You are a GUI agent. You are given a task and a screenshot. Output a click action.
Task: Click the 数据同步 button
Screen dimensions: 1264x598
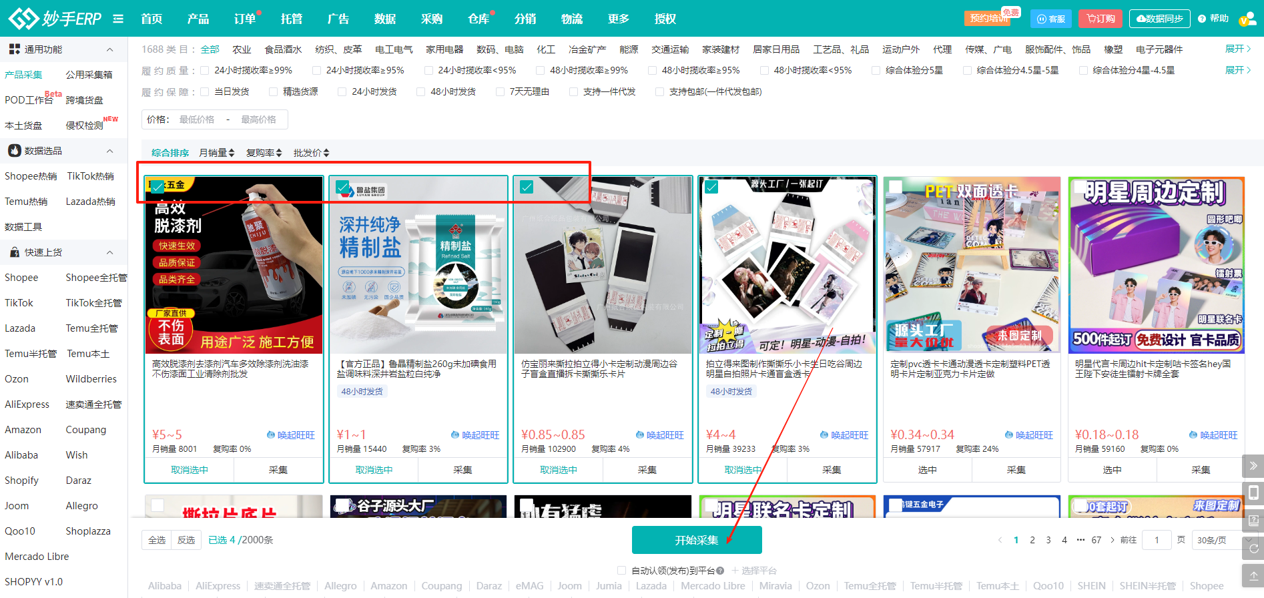pyautogui.click(x=1160, y=19)
